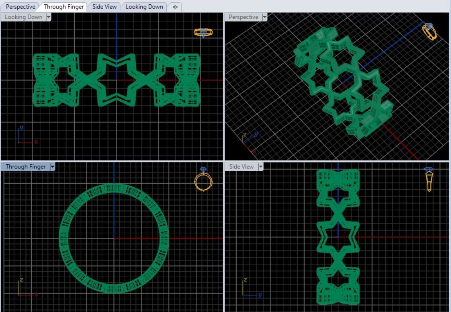451x312 pixels.
Task: Click the ring orientation icon in Side View viewport
Action: click(429, 179)
